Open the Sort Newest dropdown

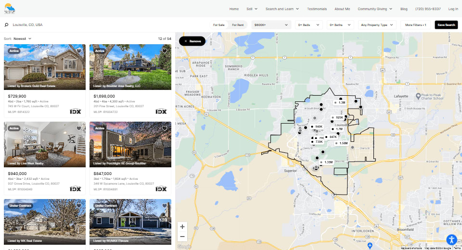[23, 38]
